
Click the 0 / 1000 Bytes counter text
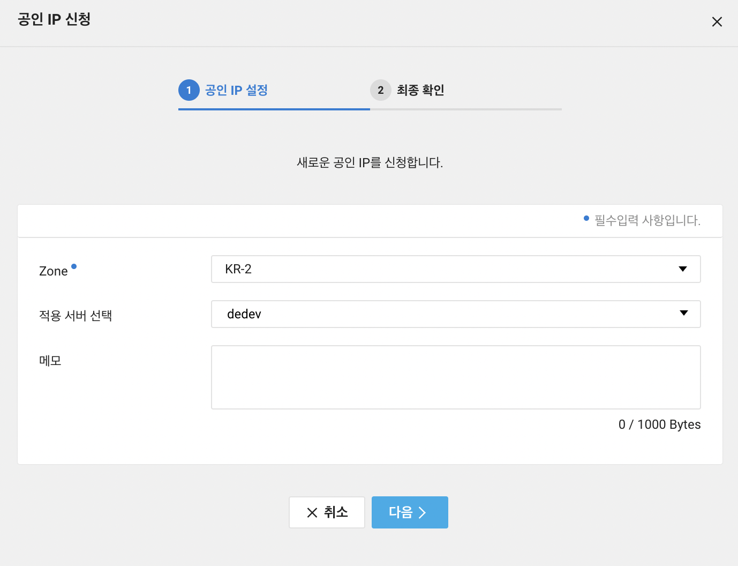[x=659, y=424]
